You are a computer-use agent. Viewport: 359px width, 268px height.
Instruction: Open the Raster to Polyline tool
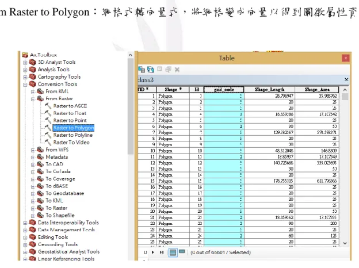tap(73, 135)
